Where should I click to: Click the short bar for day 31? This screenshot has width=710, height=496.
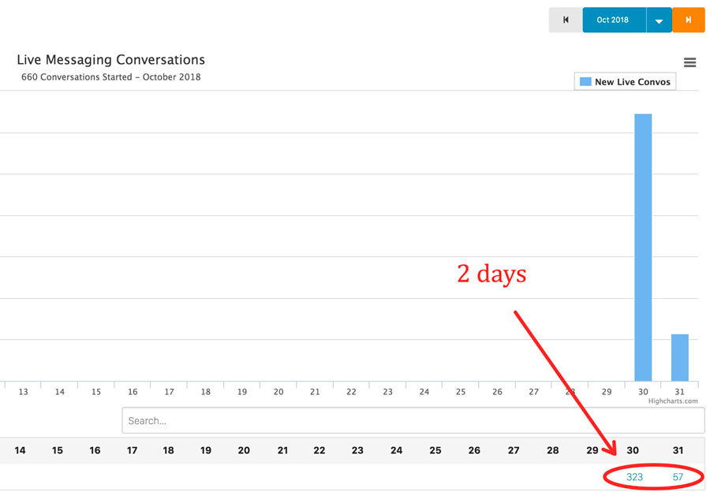click(x=679, y=357)
